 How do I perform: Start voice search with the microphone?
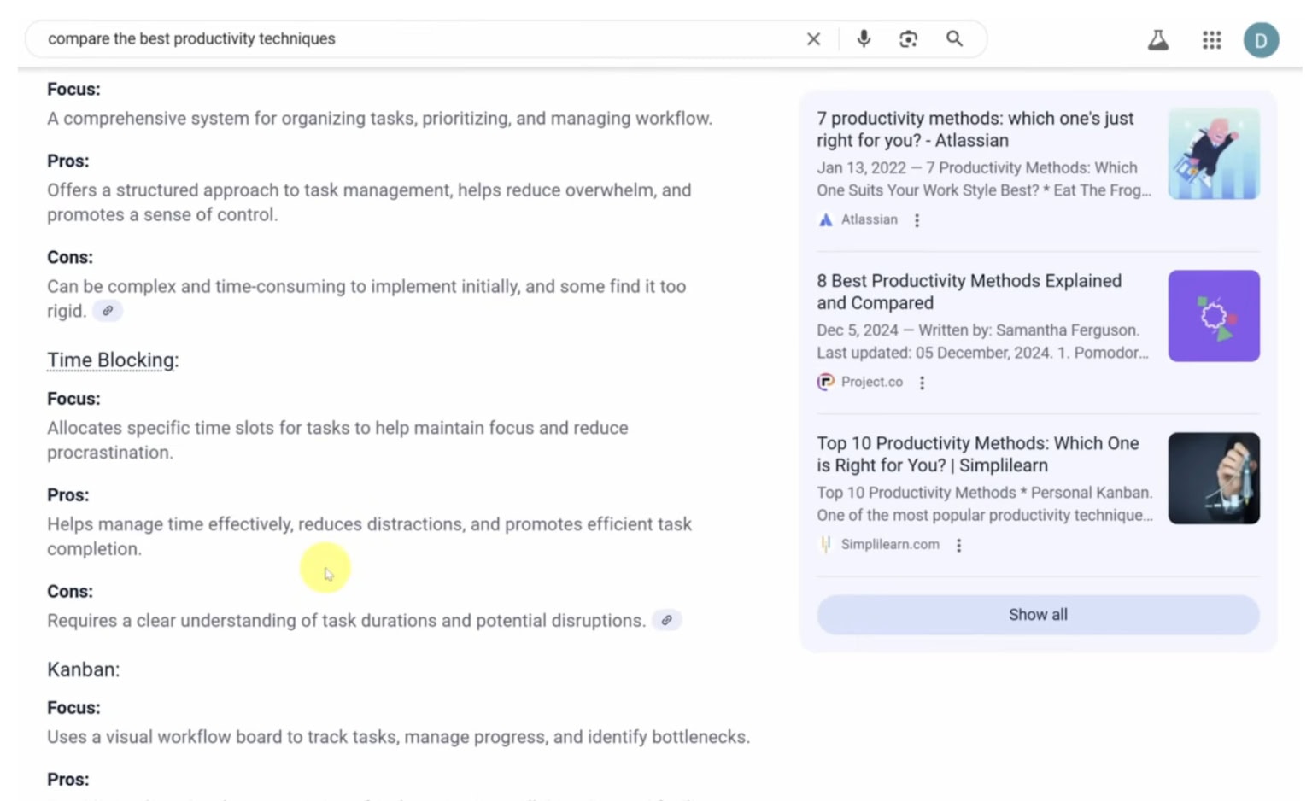(864, 39)
